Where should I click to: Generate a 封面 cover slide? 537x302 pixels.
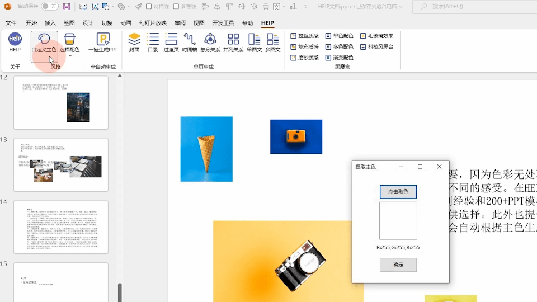pyautogui.click(x=134, y=43)
